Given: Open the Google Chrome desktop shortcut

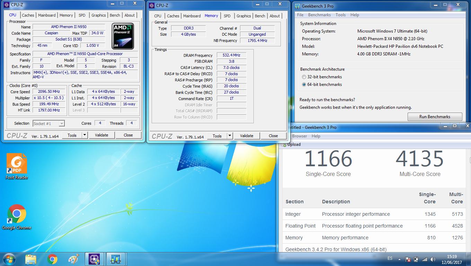Looking at the screenshot, I should tap(17, 217).
